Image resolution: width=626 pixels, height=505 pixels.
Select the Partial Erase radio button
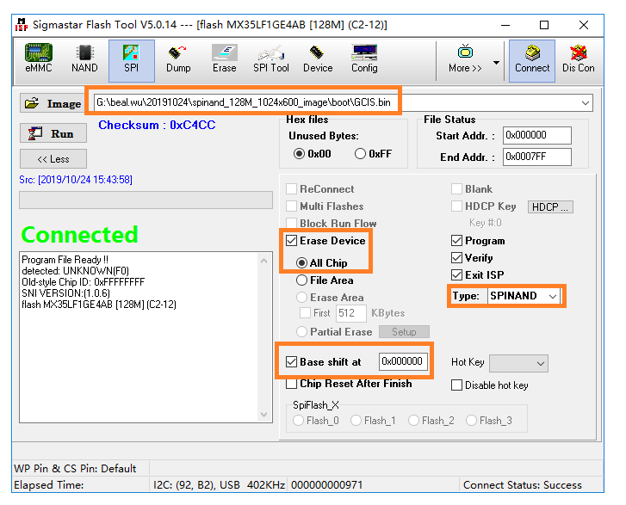[x=301, y=331]
